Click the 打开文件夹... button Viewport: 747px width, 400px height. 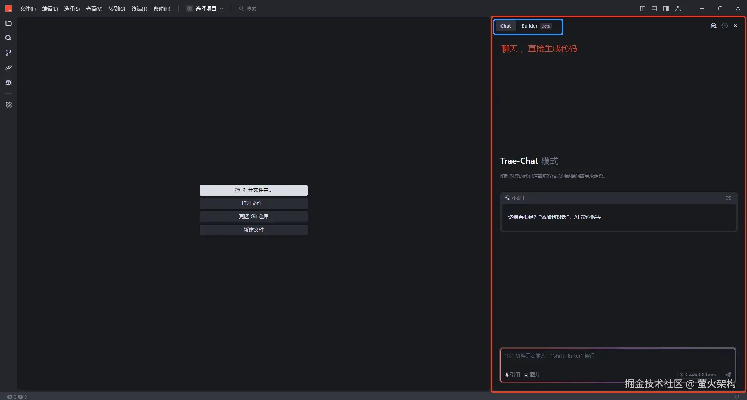coord(254,190)
